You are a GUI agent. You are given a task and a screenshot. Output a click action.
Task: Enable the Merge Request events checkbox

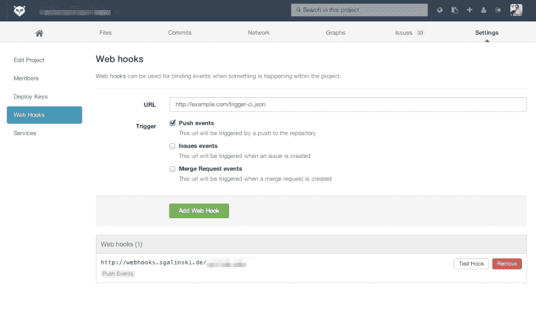(173, 169)
